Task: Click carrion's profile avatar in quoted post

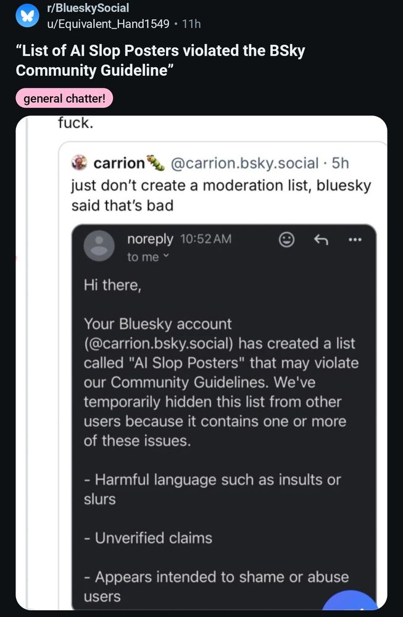Action: point(79,164)
